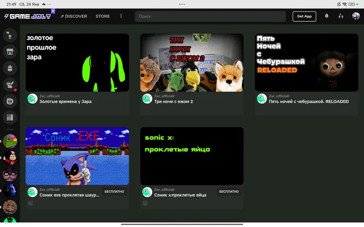Open the sidebar icon below quests
The image size is (364, 227).
tap(10, 101)
